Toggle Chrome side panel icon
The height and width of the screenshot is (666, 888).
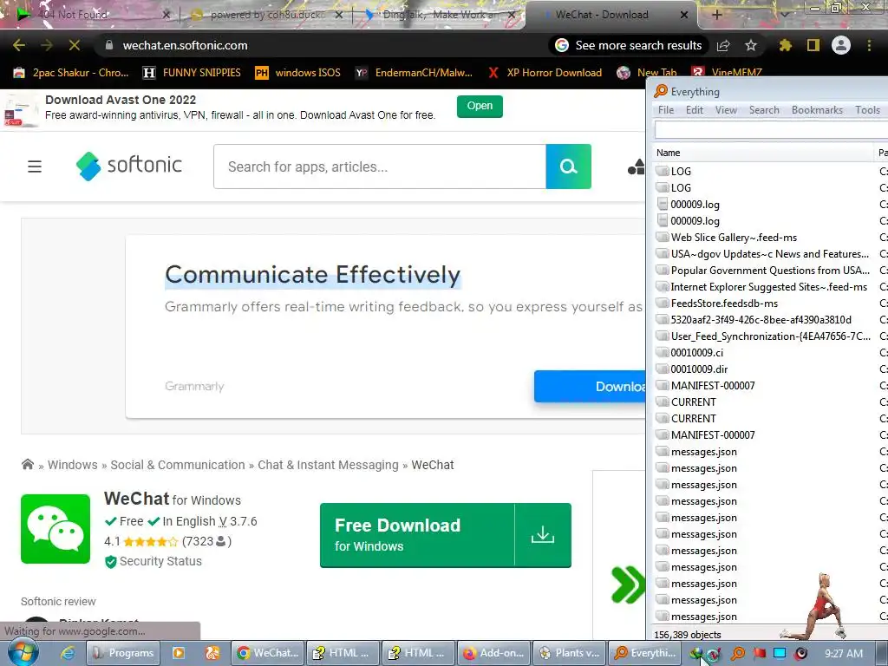(x=813, y=45)
